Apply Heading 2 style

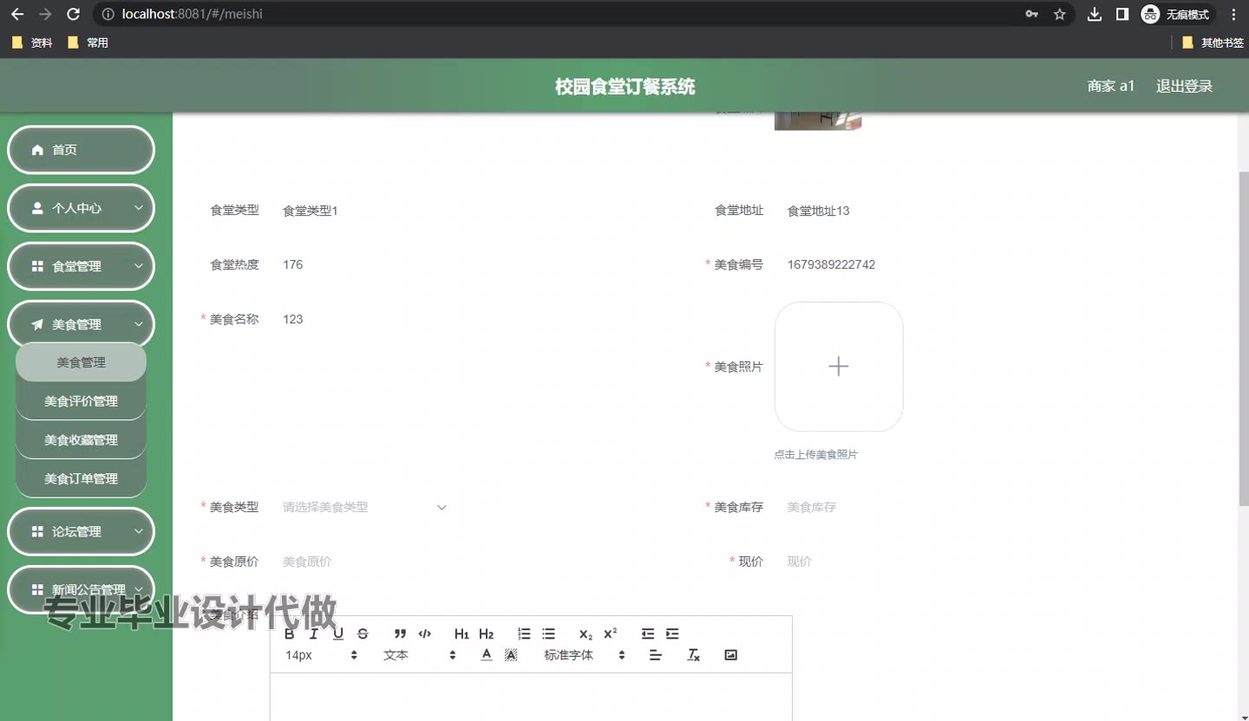click(x=486, y=633)
